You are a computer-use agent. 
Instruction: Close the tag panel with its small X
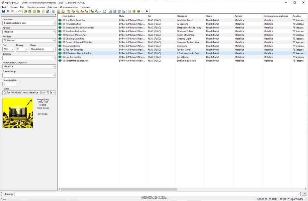[x=55, y=15]
